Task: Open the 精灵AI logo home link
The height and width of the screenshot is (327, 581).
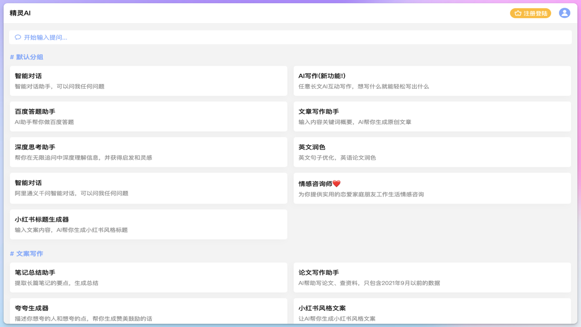Action: click(20, 13)
